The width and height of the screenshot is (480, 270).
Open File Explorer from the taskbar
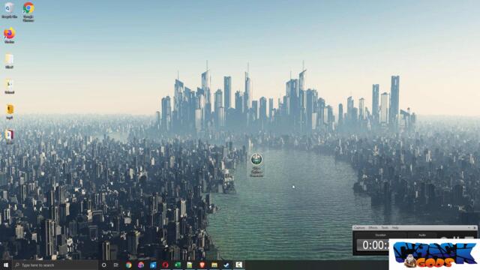214,265
